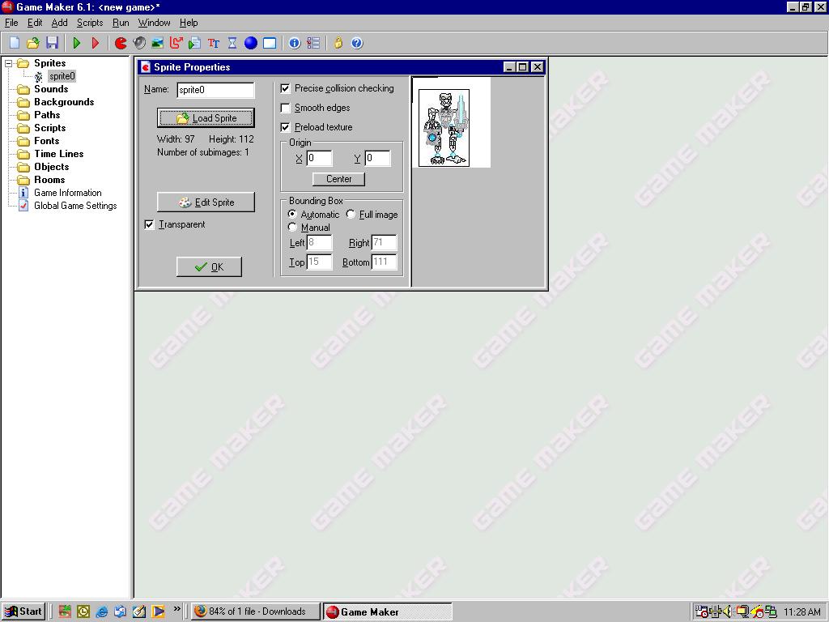Click the Edit Sprite button

click(206, 202)
